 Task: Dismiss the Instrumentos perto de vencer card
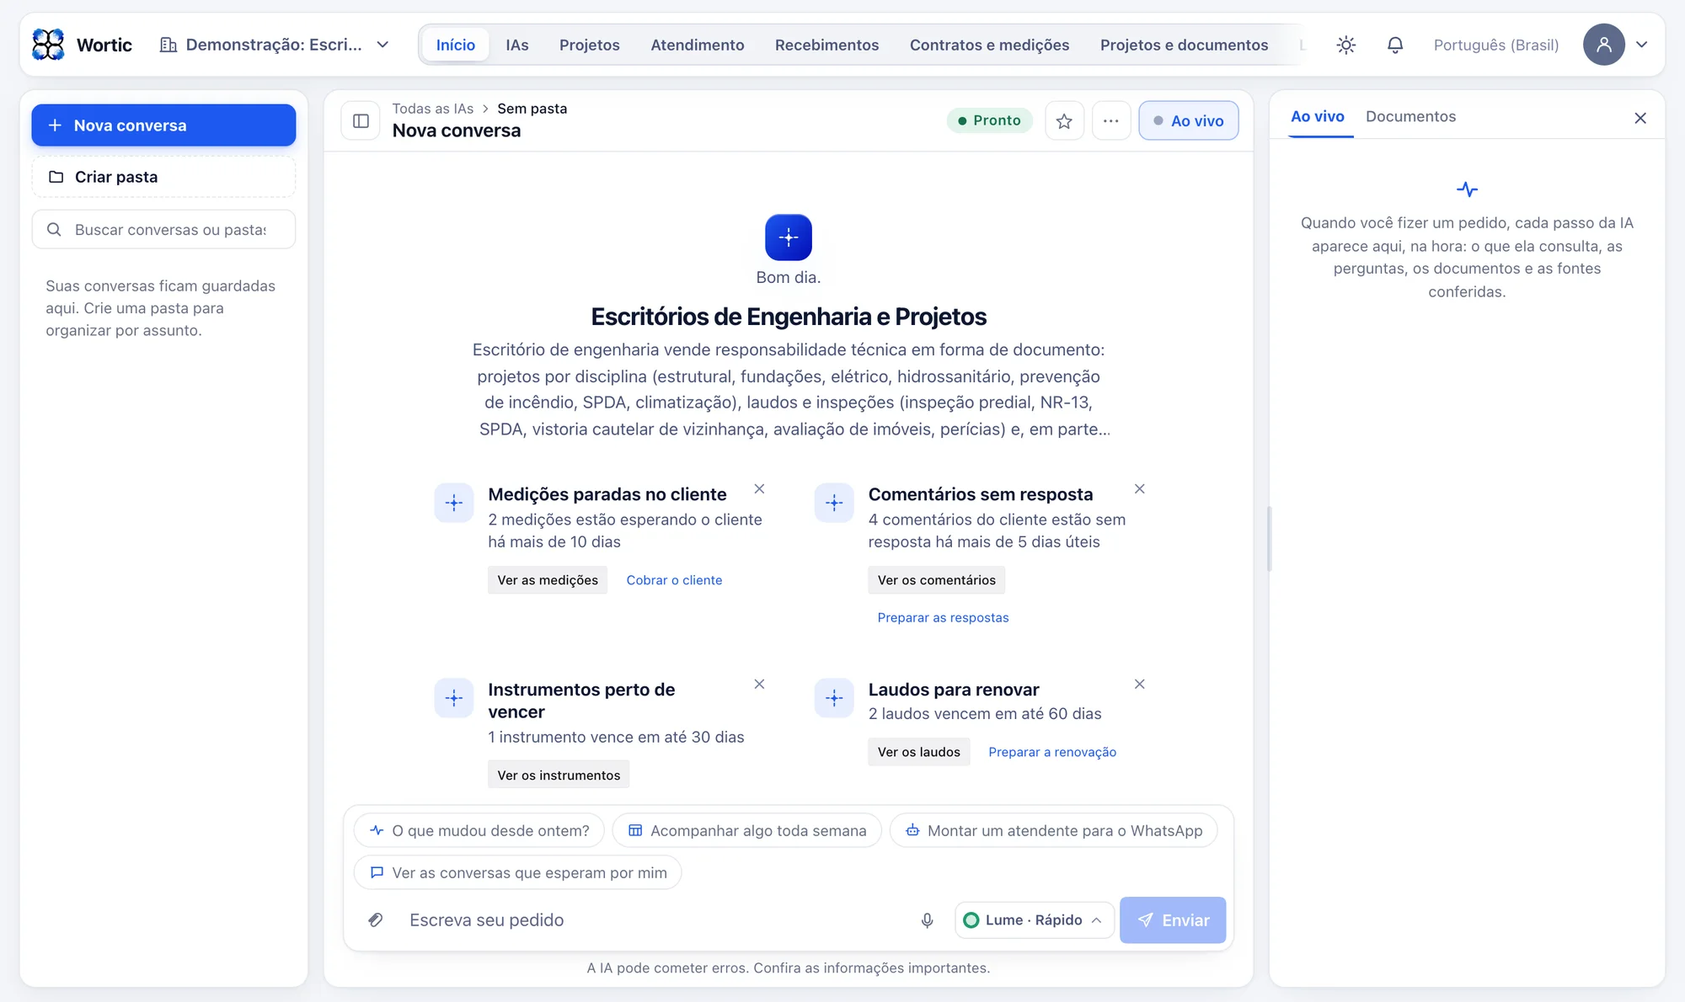coord(759,685)
